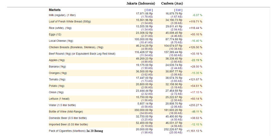Click the +60.14 % difference for Lettuce
This screenshot has height=136, width=277.
click(196, 99)
